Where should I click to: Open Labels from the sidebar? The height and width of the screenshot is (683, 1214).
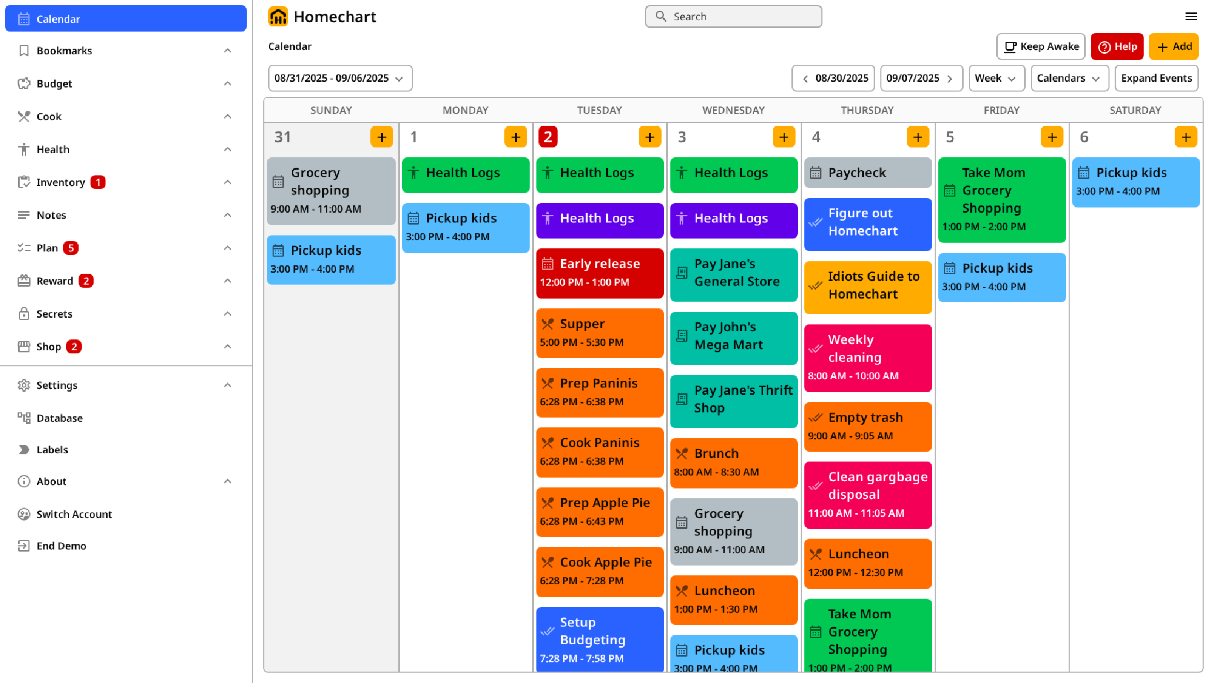click(x=52, y=449)
